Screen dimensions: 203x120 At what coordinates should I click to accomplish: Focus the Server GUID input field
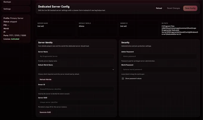click(x=76, y=102)
